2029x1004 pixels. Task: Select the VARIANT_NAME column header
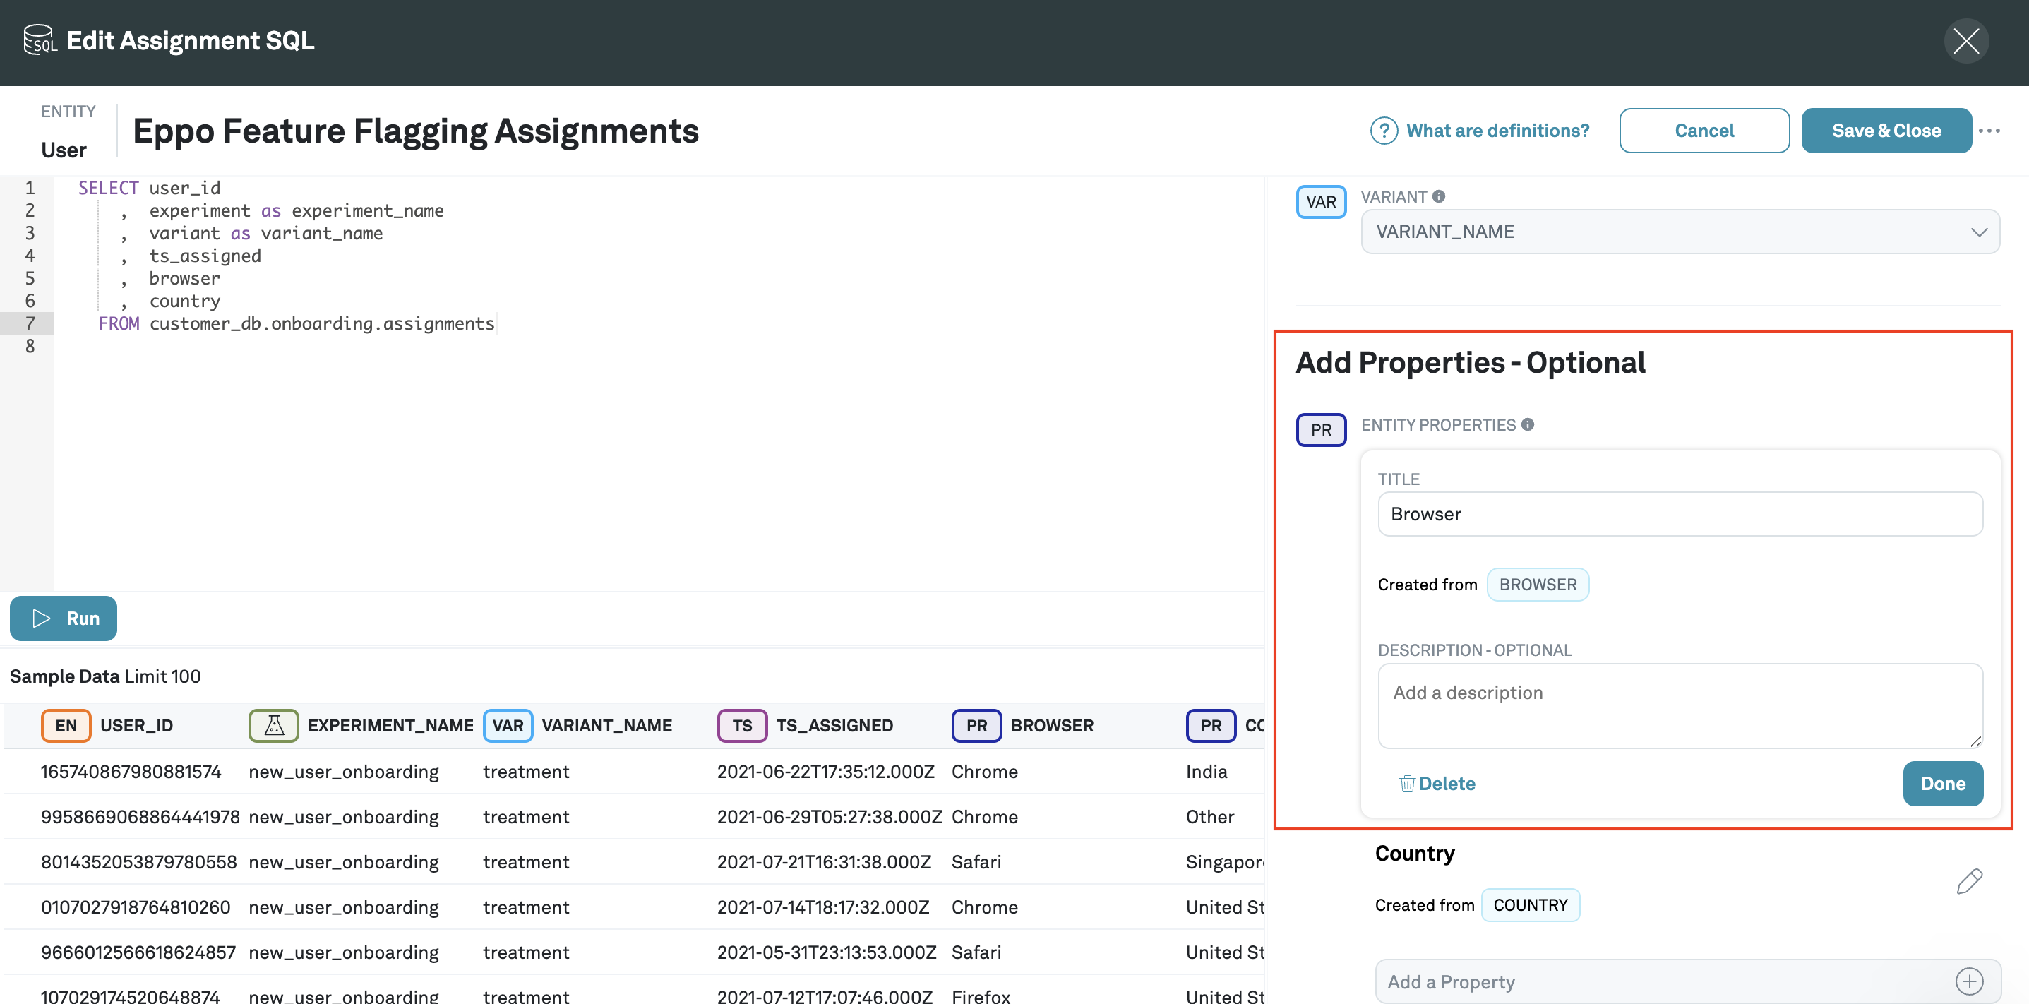pyautogui.click(x=606, y=725)
